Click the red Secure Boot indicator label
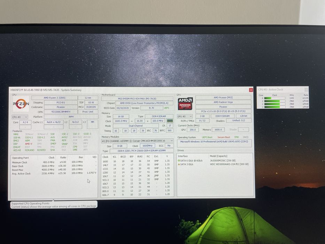The height and width of the screenshot is (244, 325). tap(224, 137)
